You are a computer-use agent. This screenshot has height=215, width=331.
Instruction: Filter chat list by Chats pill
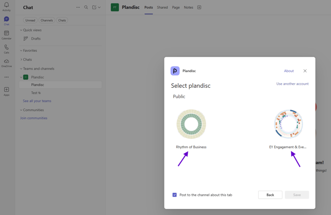62,20
